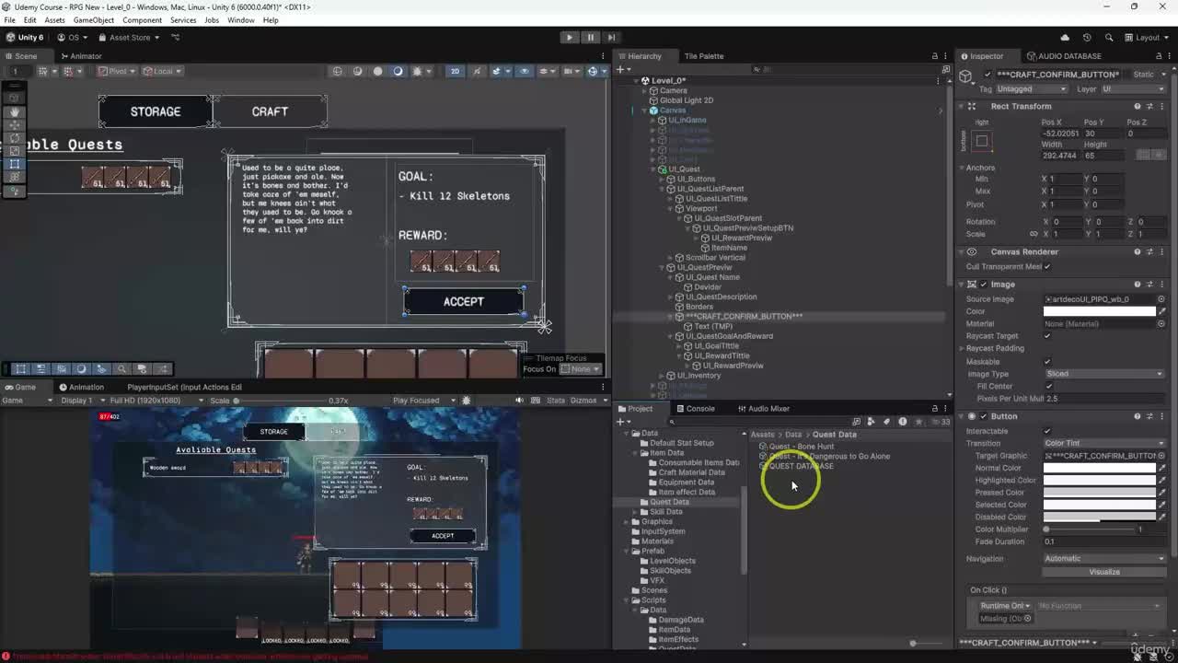Image resolution: width=1178 pixels, height=663 pixels.
Task: Open the Tag dropdown showing Untagged
Action: pyautogui.click(x=1033, y=89)
